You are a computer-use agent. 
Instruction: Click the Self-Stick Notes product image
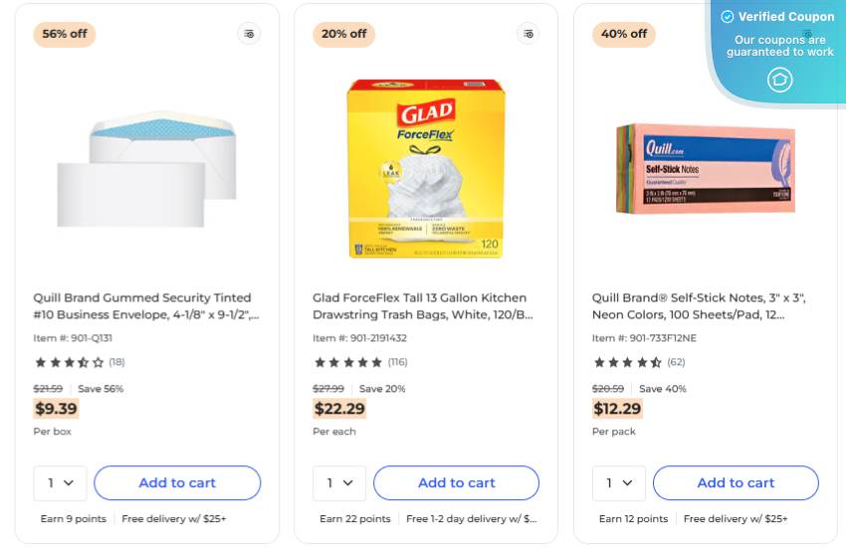[x=705, y=169]
